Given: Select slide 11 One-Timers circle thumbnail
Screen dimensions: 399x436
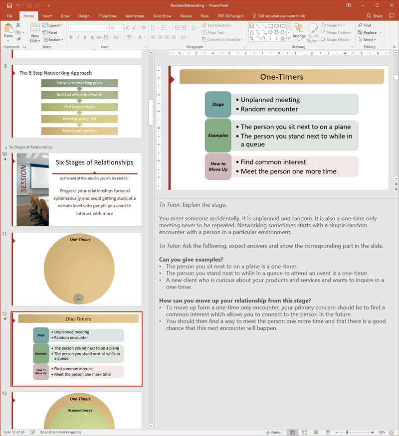Looking at the screenshot, I should point(77,269).
